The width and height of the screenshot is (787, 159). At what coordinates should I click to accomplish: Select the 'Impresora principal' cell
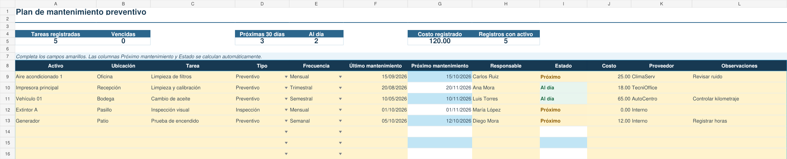pyautogui.click(x=56, y=88)
